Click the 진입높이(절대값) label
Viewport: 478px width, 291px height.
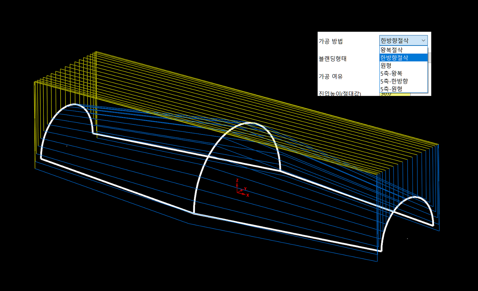pyautogui.click(x=340, y=94)
